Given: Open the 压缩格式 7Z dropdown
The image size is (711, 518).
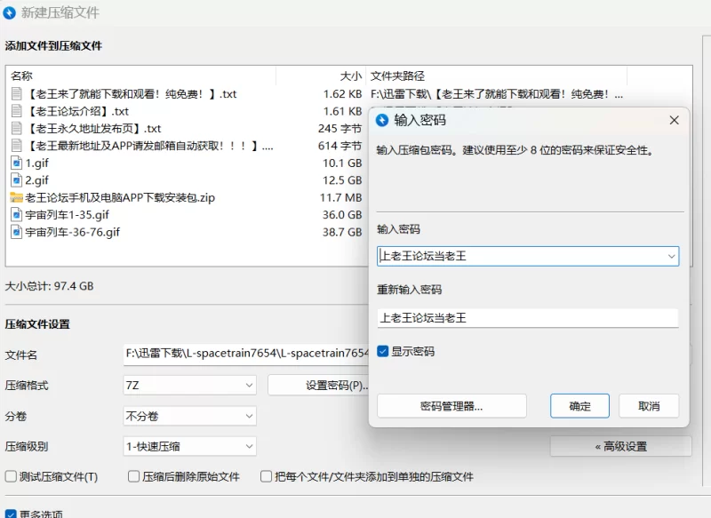Looking at the screenshot, I should [x=190, y=385].
